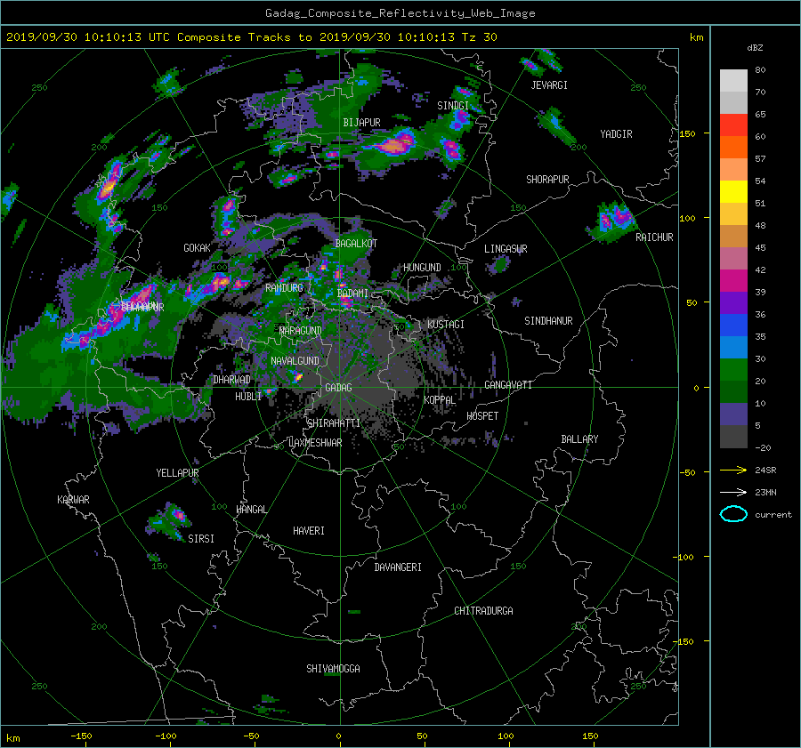Click the HANGAL city label
The image size is (801, 748).
[x=251, y=510]
